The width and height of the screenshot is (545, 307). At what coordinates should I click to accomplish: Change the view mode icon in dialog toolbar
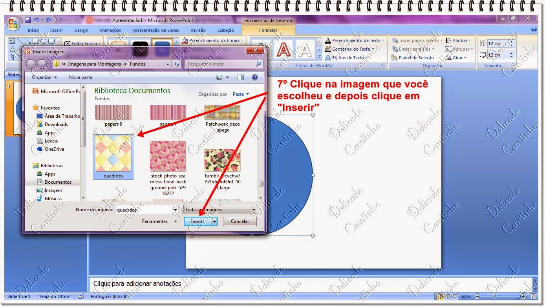click(x=219, y=77)
